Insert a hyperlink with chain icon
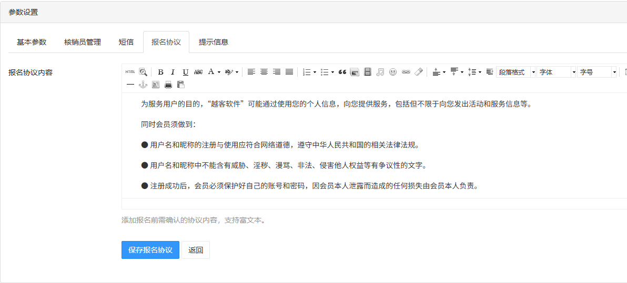The height and width of the screenshot is (283, 627). tap(406, 72)
